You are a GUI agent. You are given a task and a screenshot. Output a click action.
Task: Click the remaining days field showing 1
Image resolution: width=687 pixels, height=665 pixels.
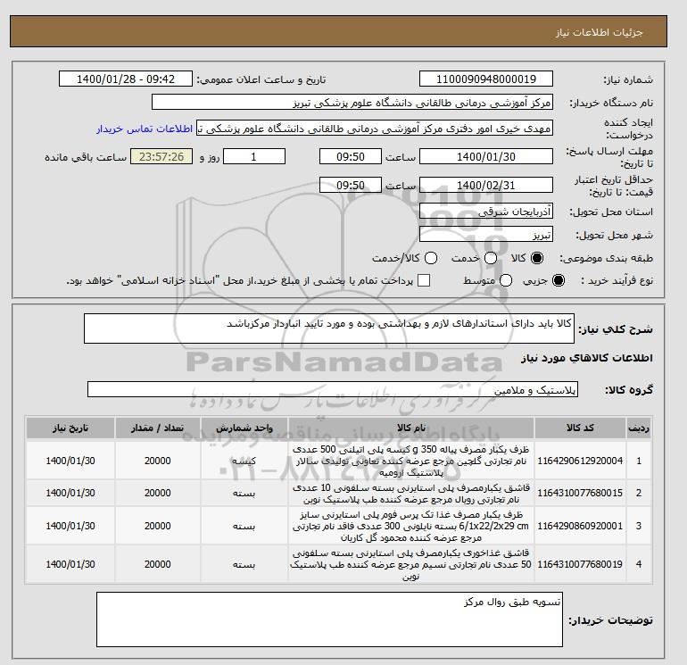point(254,156)
